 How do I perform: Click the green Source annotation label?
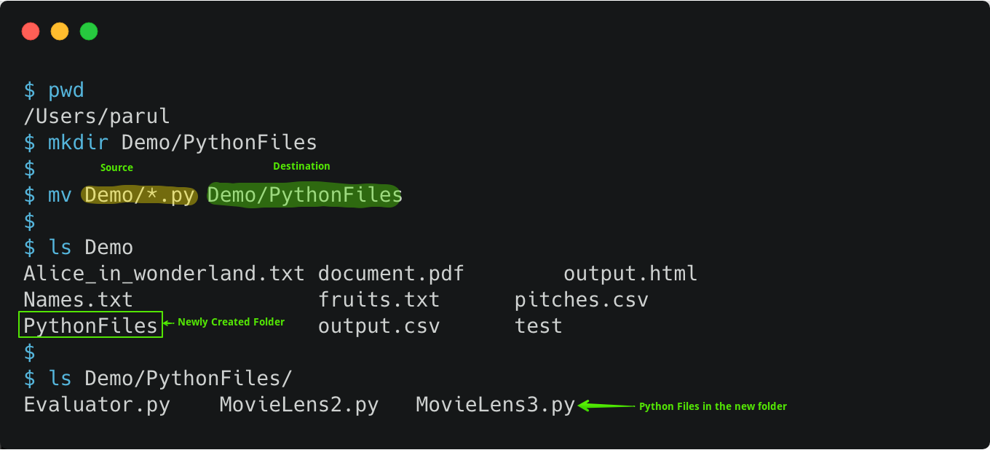point(116,167)
